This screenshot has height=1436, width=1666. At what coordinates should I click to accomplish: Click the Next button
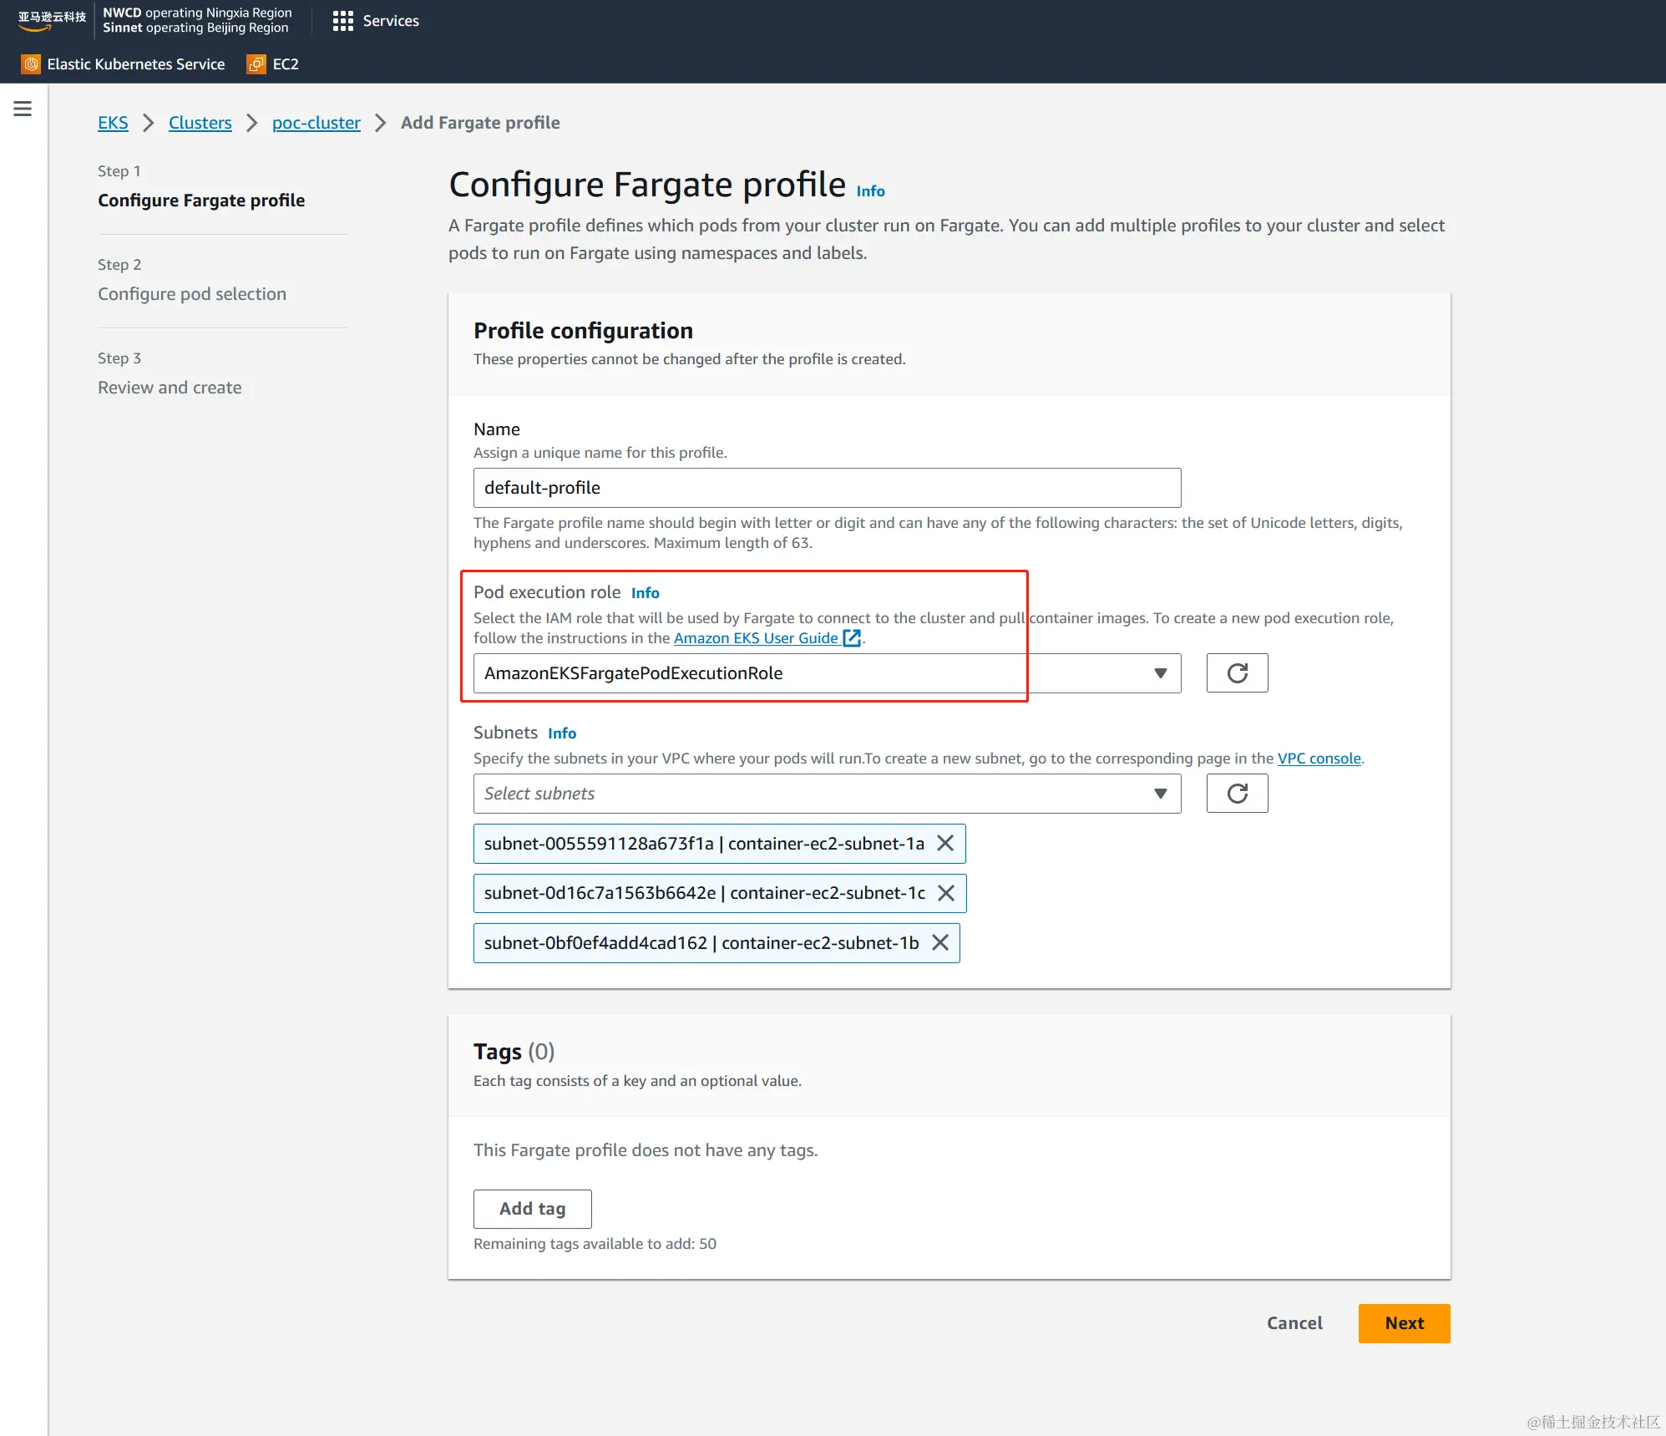coord(1404,1323)
